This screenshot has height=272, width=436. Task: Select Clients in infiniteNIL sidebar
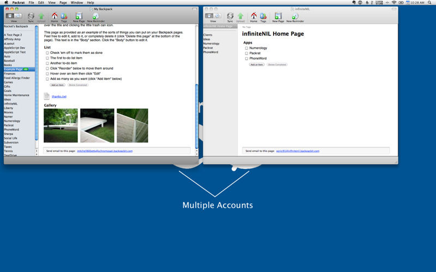[x=208, y=35]
